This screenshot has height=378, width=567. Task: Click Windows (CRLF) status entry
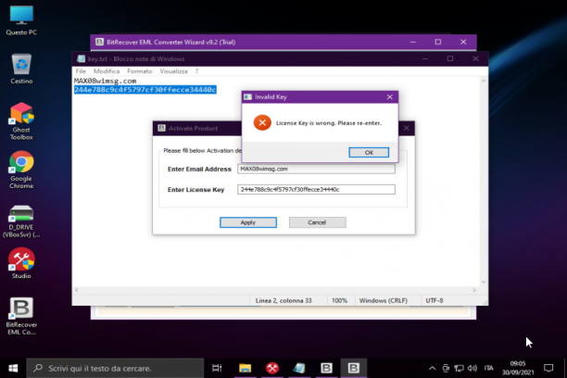tap(383, 300)
